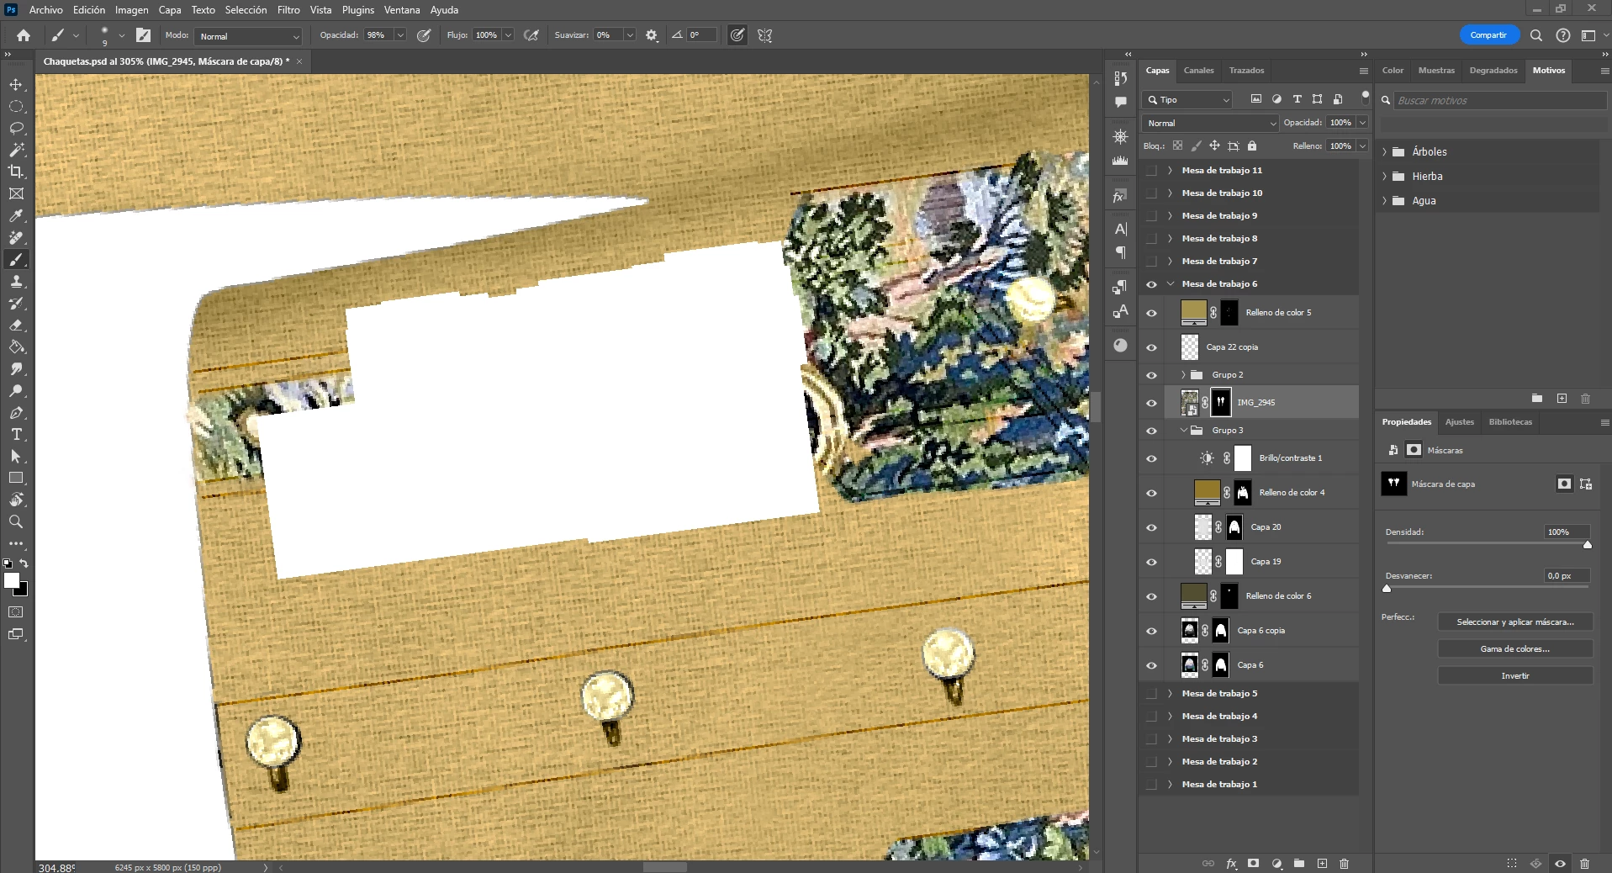
Task: Hide the IMG_2945 layer
Action: click(x=1152, y=403)
